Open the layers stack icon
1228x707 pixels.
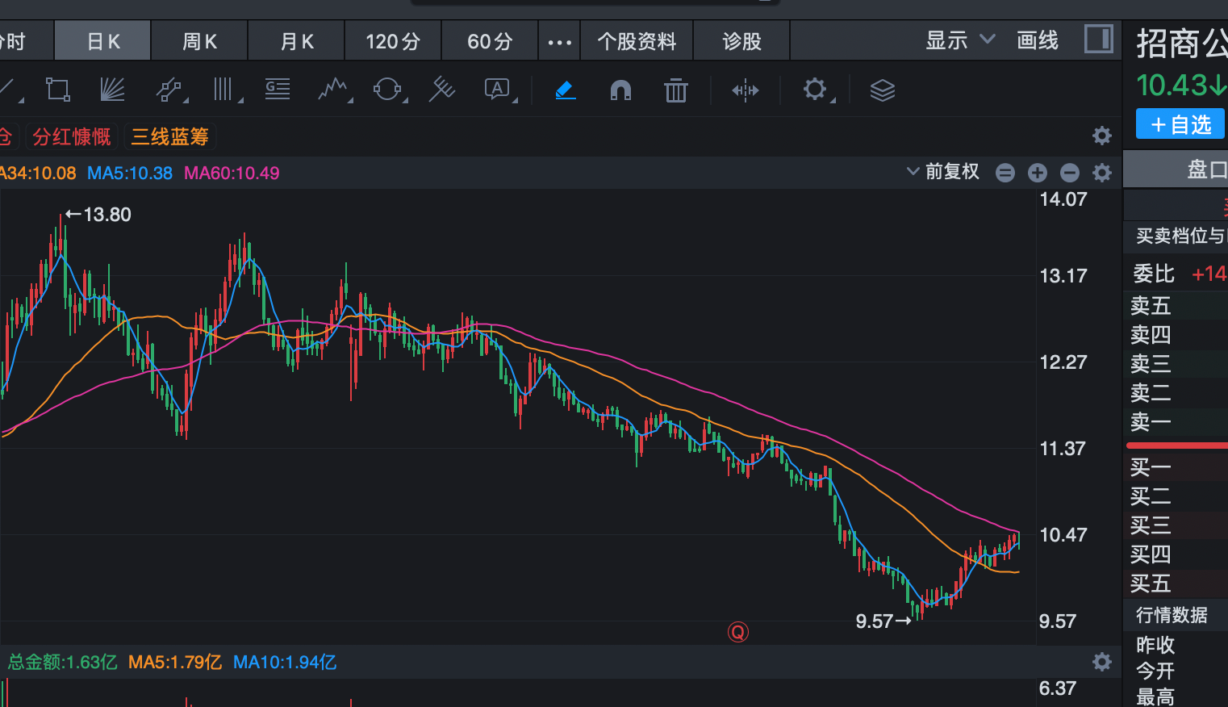pyautogui.click(x=882, y=90)
